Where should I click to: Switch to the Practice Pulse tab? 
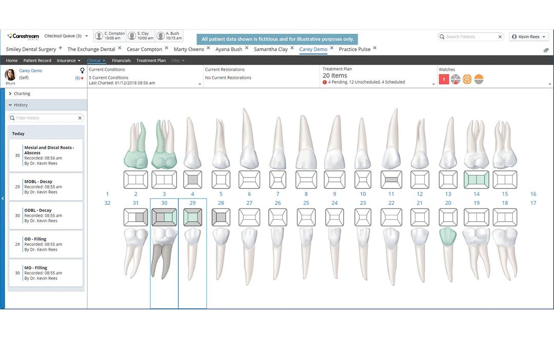(x=354, y=50)
